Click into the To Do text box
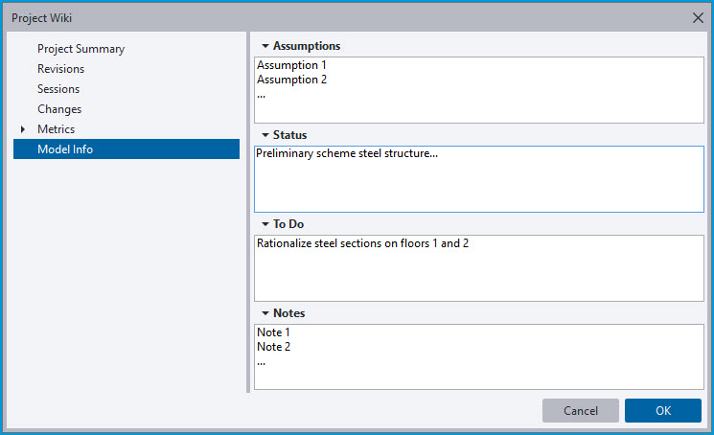714x435 pixels. point(479,268)
